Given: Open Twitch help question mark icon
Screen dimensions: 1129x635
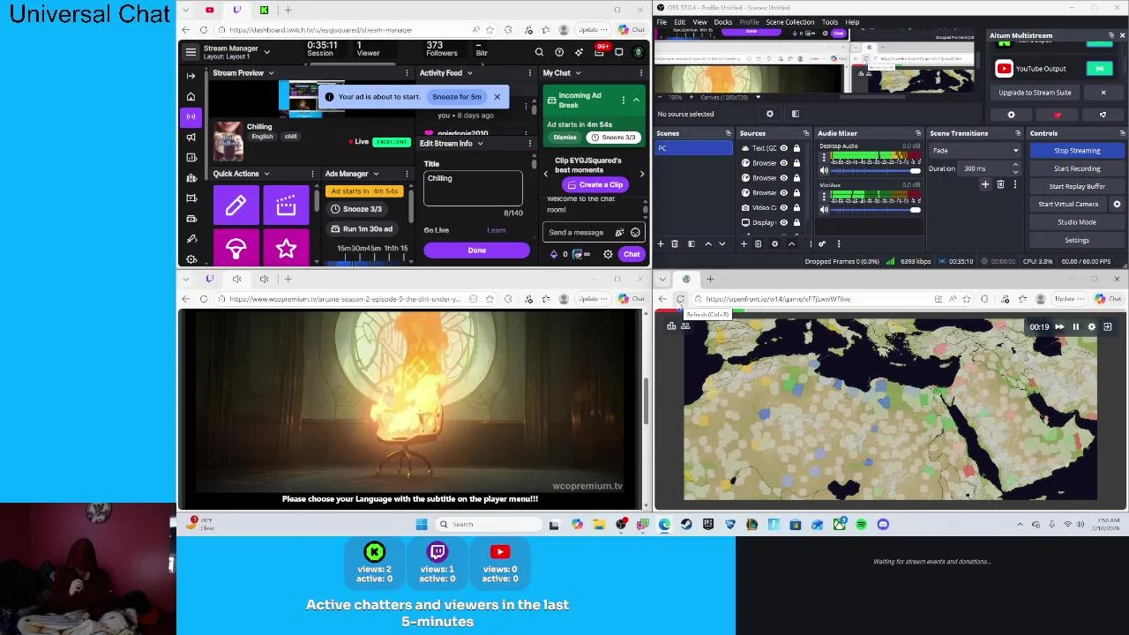Looking at the screenshot, I should pyautogui.click(x=559, y=52).
